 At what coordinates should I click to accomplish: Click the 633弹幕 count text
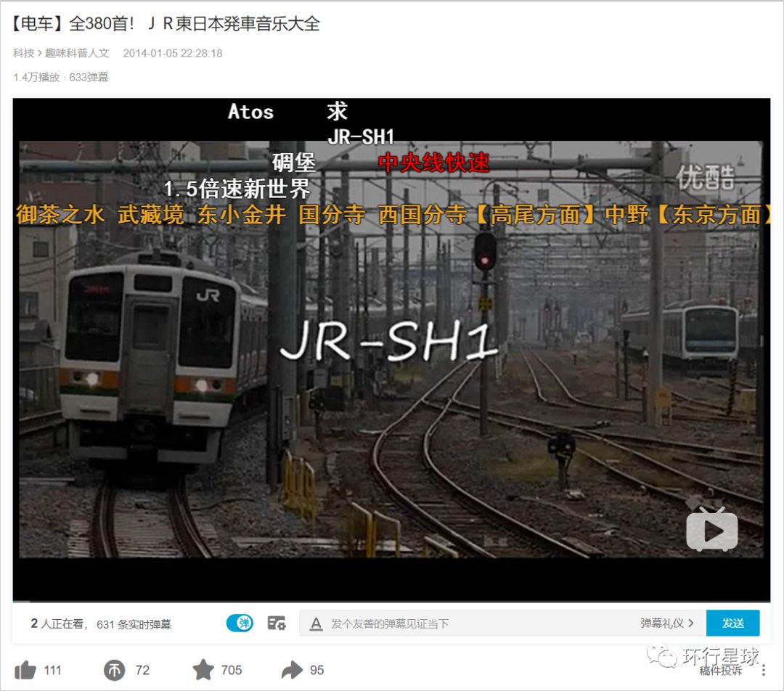click(89, 77)
